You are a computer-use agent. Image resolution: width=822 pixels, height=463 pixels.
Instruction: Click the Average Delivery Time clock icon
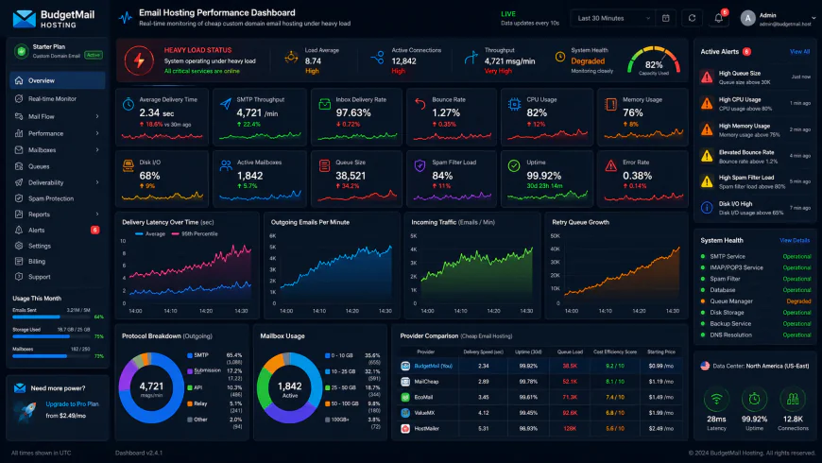point(128,104)
